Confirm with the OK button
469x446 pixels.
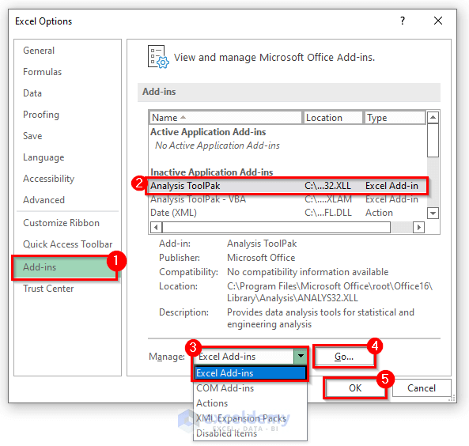pyautogui.click(x=355, y=388)
